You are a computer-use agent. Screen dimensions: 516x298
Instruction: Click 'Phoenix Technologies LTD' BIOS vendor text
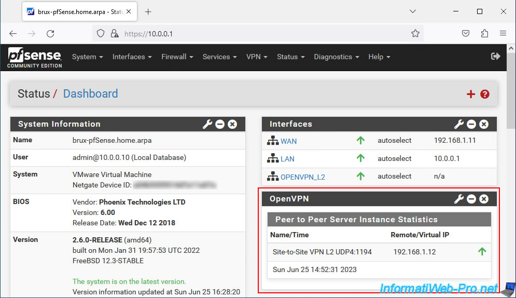pyautogui.click(x=142, y=202)
